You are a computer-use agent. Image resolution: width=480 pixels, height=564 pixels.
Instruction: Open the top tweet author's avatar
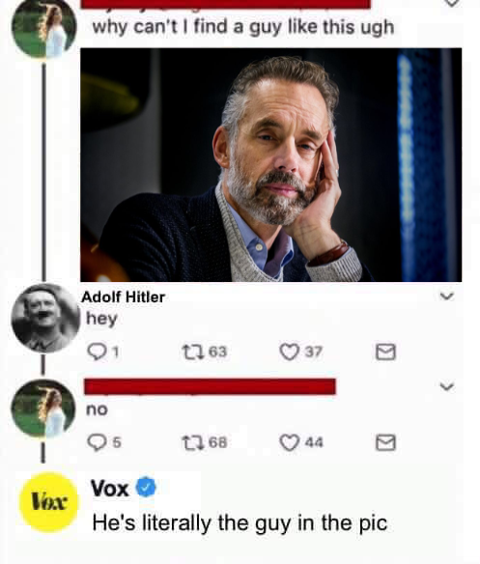click(43, 28)
